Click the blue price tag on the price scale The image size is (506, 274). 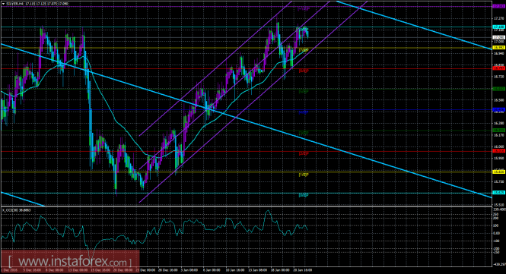(499, 110)
